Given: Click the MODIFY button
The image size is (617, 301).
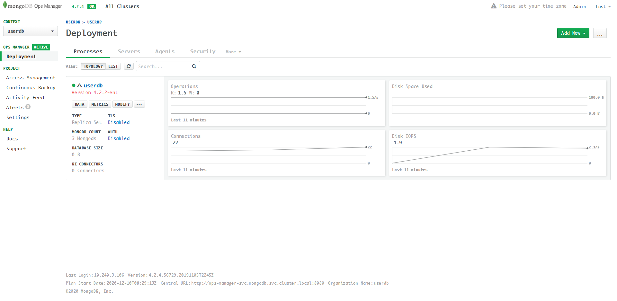Looking at the screenshot, I should (122, 104).
